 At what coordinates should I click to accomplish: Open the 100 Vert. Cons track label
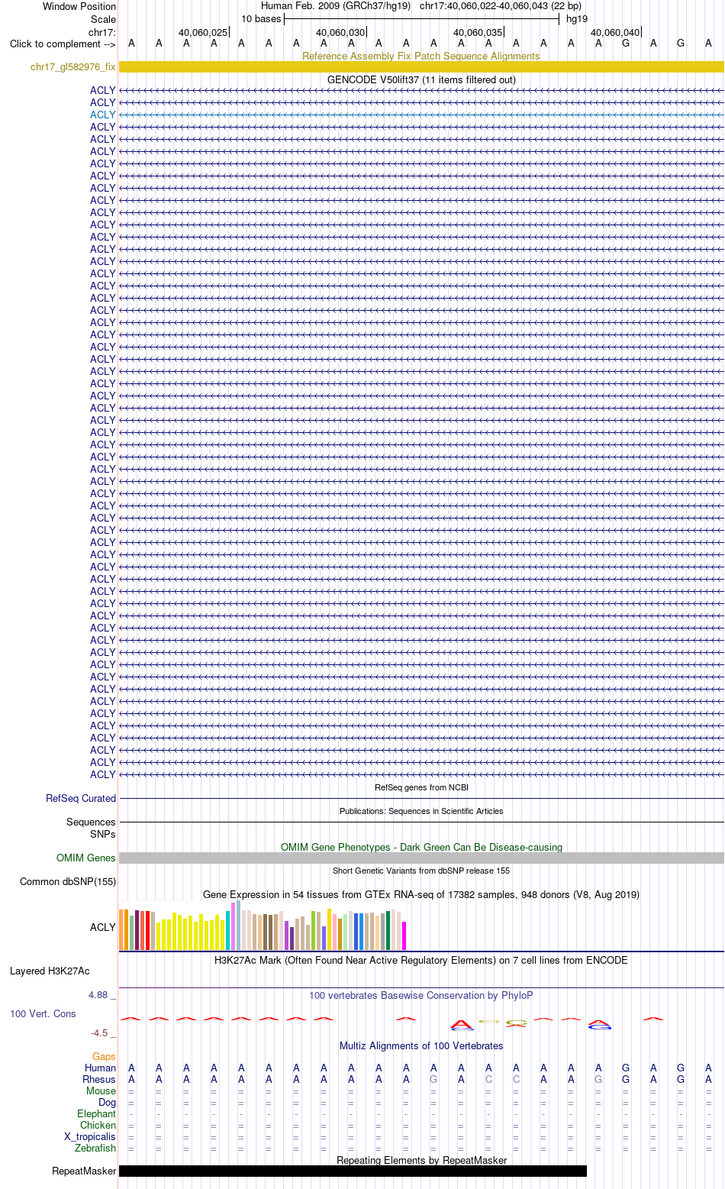(x=43, y=1013)
